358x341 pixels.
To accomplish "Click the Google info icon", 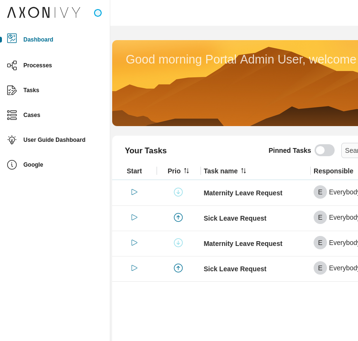I will pyautogui.click(x=12, y=165).
